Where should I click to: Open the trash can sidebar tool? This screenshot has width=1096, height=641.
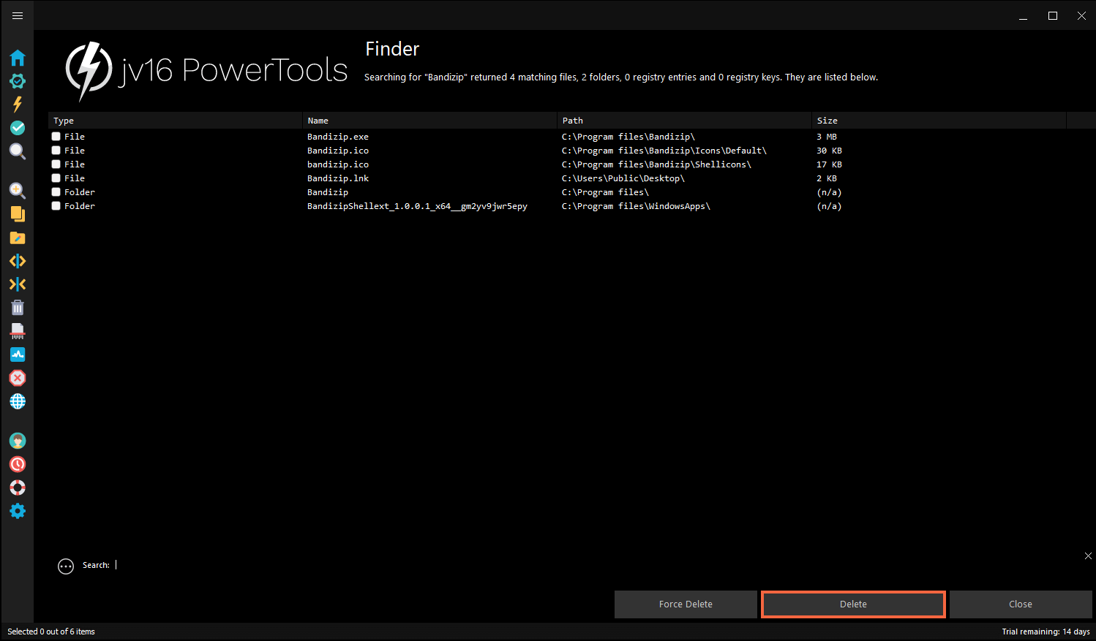click(x=18, y=308)
